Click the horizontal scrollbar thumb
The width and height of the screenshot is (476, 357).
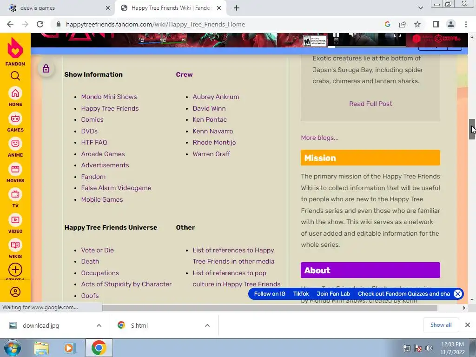tap(270, 308)
